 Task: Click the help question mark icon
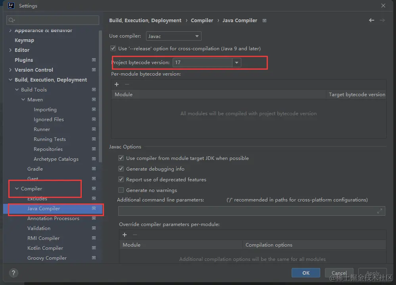click(13, 273)
